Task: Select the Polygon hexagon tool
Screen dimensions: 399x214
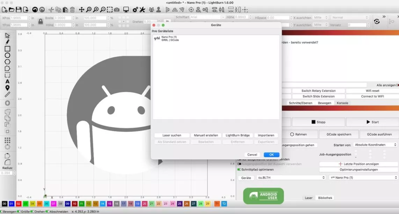Action: pyautogui.click(x=7, y=62)
